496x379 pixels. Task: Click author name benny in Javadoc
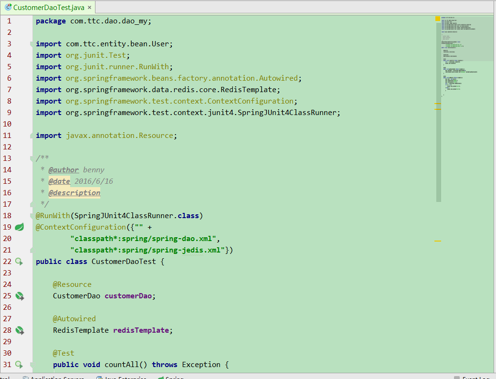click(94, 170)
